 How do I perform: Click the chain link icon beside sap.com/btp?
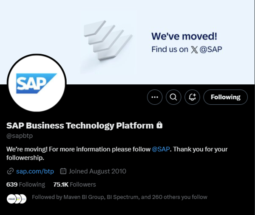10,171
